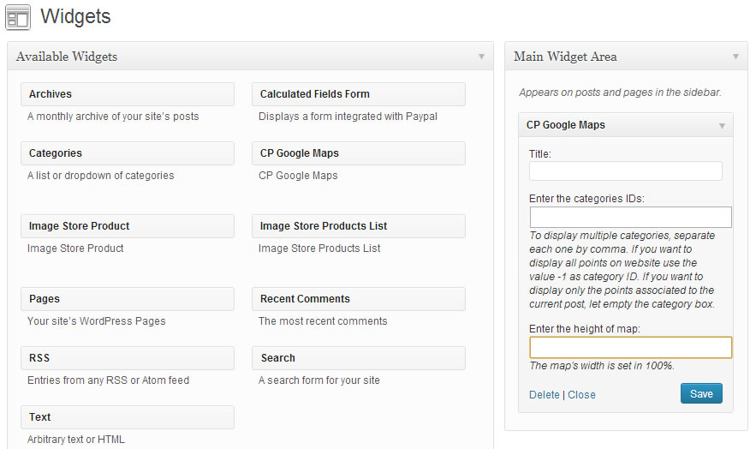Image resolution: width=756 pixels, height=449 pixels.
Task: Collapse the Main Widget Area arrow
Action: (735, 57)
